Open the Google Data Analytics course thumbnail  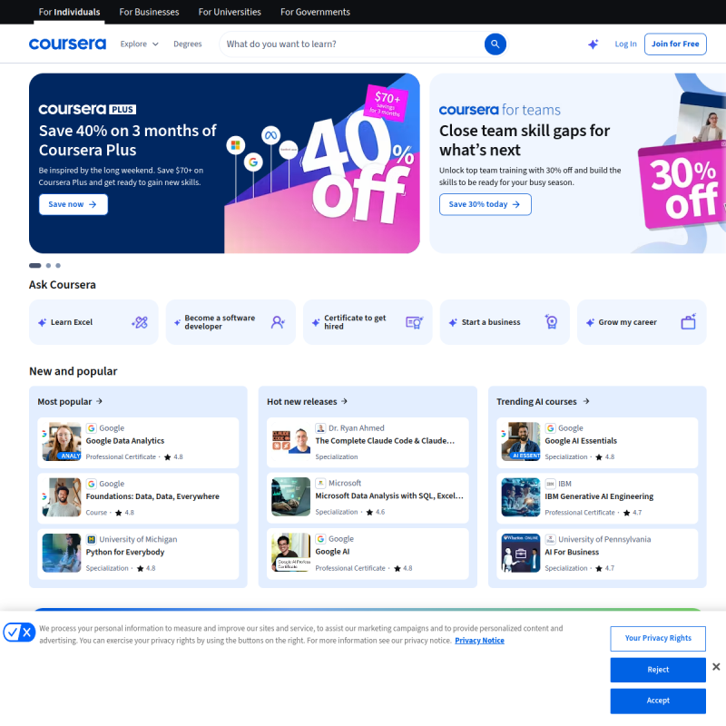pyautogui.click(x=62, y=441)
